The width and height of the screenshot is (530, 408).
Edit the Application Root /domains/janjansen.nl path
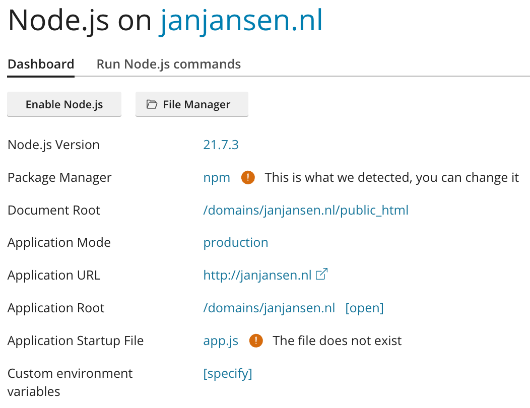[x=269, y=308]
